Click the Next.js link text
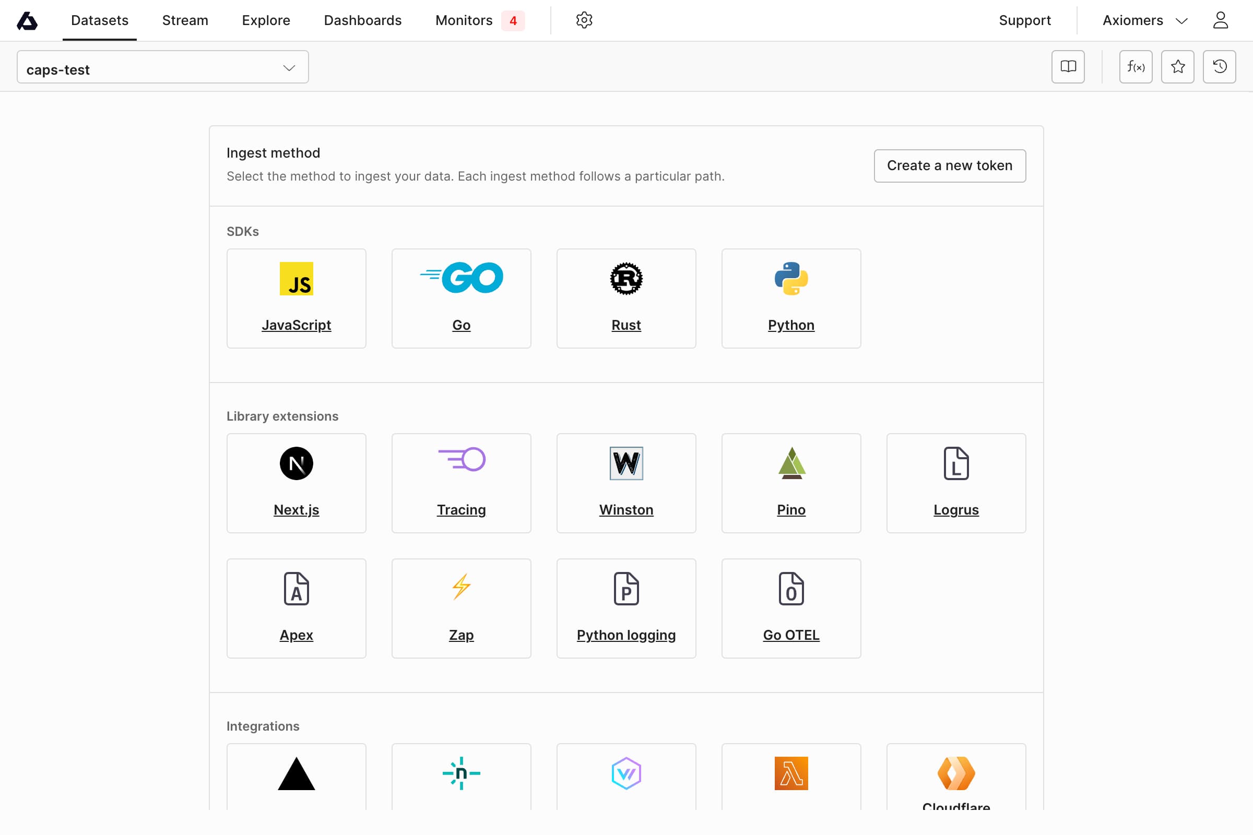The width and height of the screenshot is (1253, 835). coord(296,510)
